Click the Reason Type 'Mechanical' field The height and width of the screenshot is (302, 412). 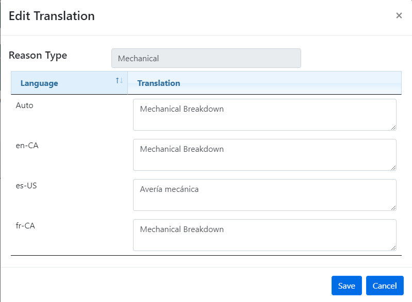206,58
